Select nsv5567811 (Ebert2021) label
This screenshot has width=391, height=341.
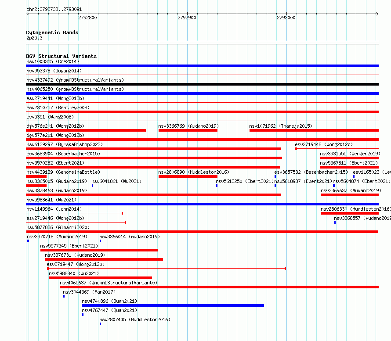[x=349, y=163]
